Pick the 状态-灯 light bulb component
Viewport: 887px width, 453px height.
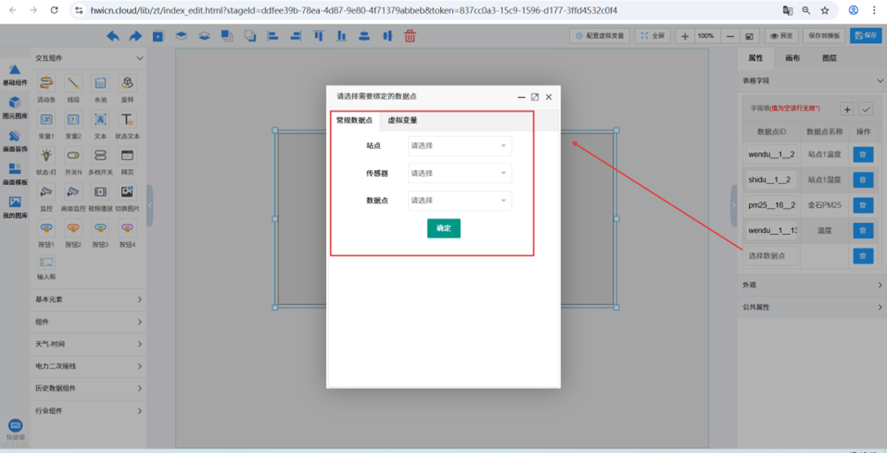click(x=47, y=156)
